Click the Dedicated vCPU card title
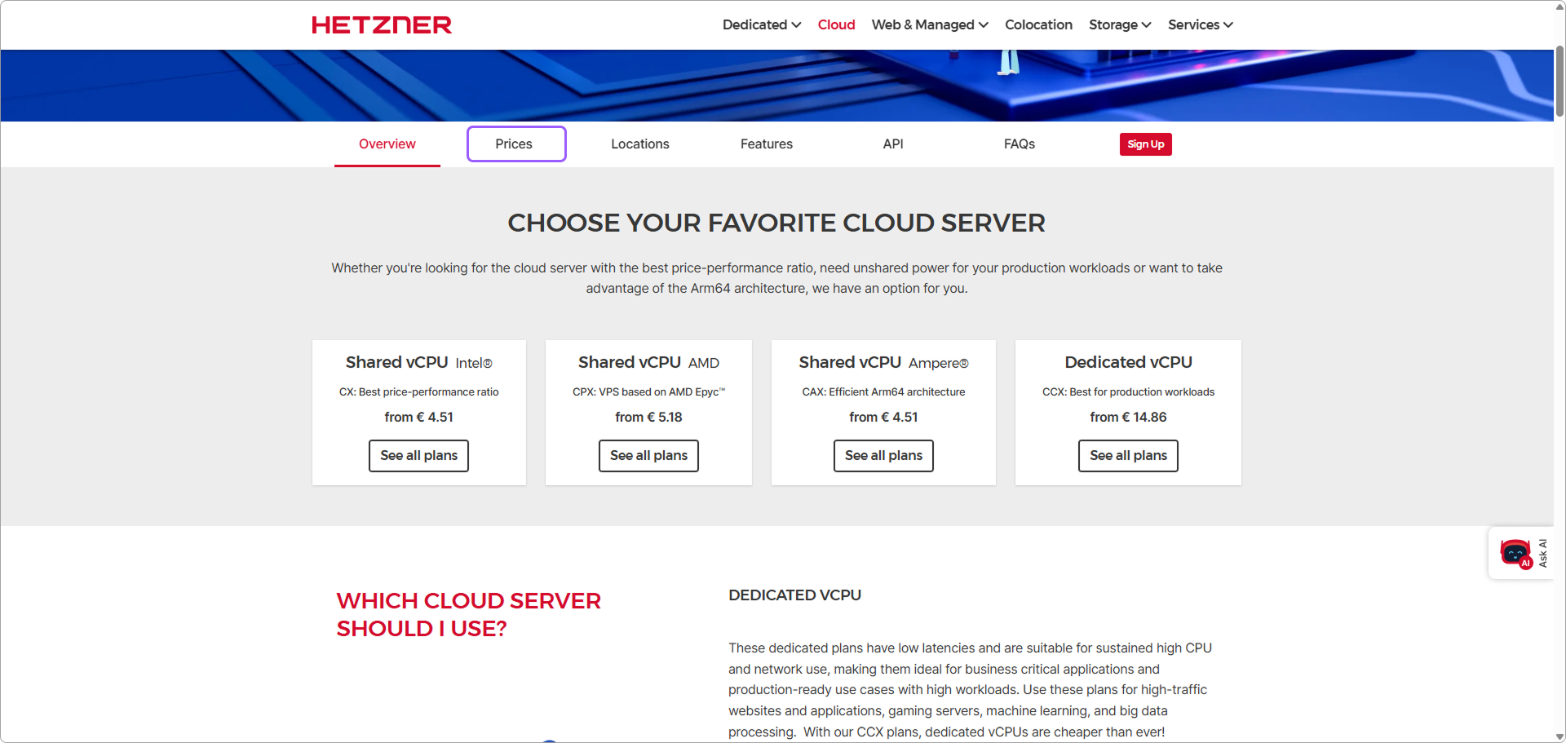This screenshot has height=743, width=1566. click(x=1128, y=362)
